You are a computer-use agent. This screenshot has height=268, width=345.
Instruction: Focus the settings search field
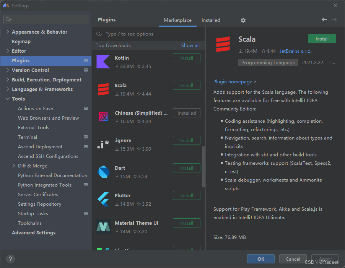(x=46, y=19)
